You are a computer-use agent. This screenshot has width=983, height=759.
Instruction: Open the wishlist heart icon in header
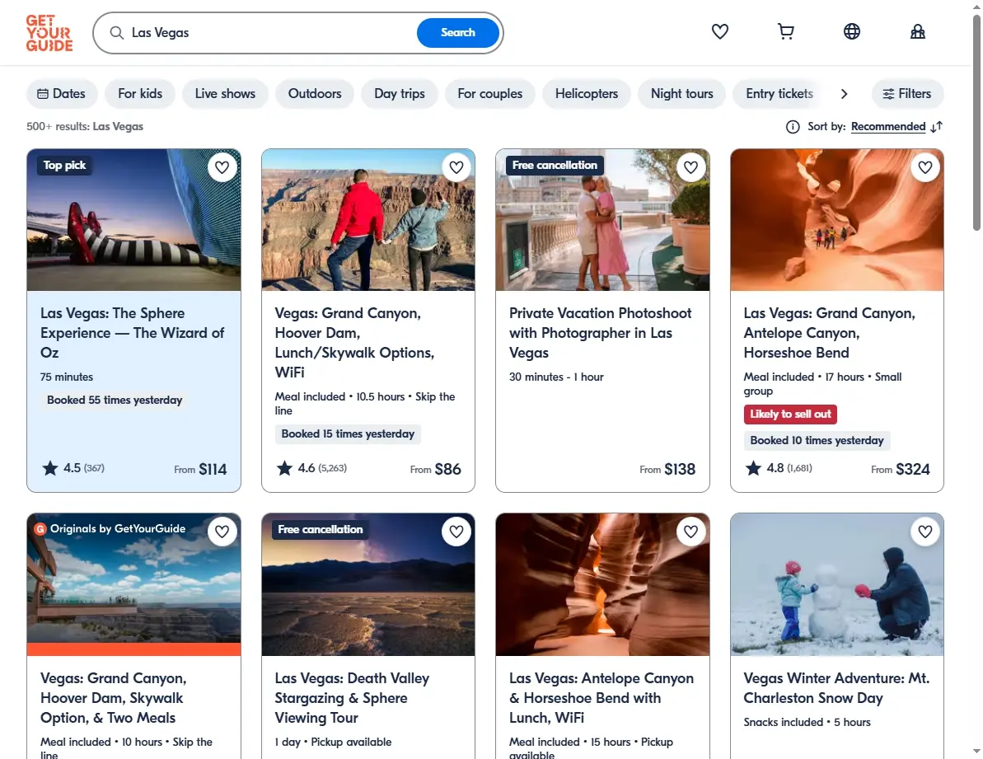[719, 31]
